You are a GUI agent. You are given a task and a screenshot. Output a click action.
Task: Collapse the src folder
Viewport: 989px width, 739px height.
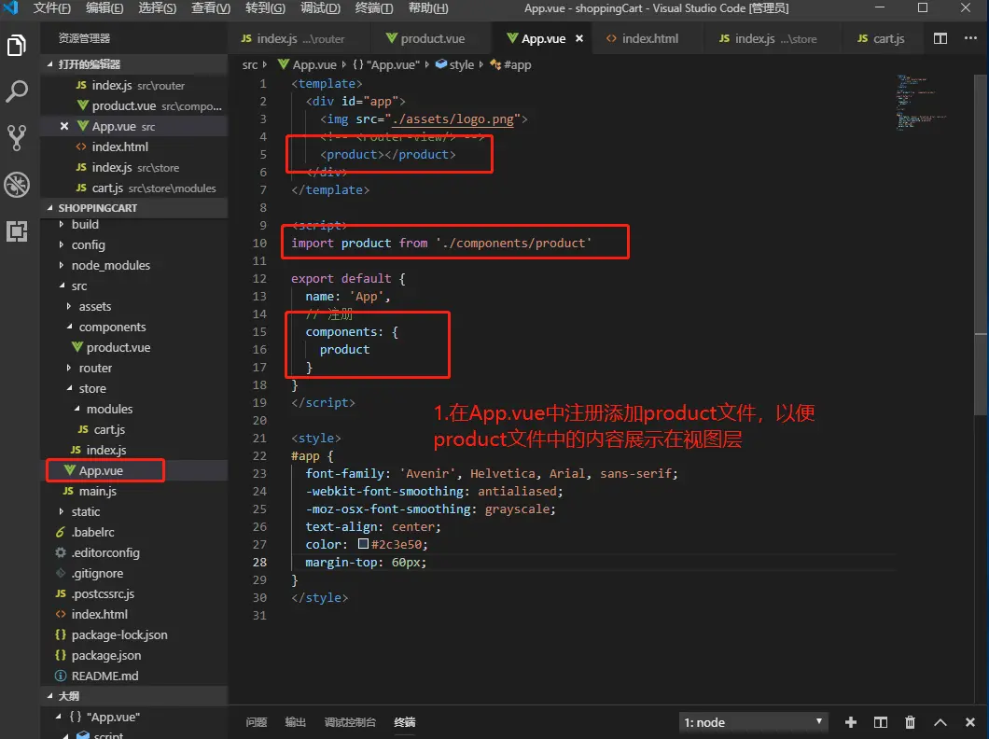point(62,286)
